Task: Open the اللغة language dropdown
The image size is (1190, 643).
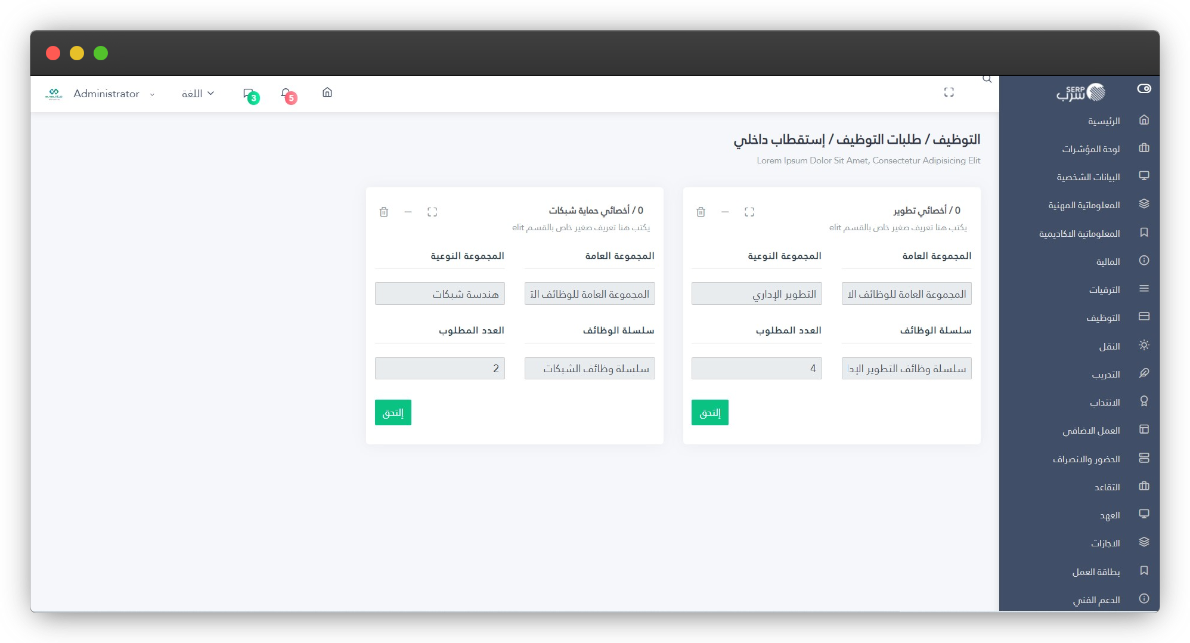Action: pyautogui.click(x=198, y=94)
